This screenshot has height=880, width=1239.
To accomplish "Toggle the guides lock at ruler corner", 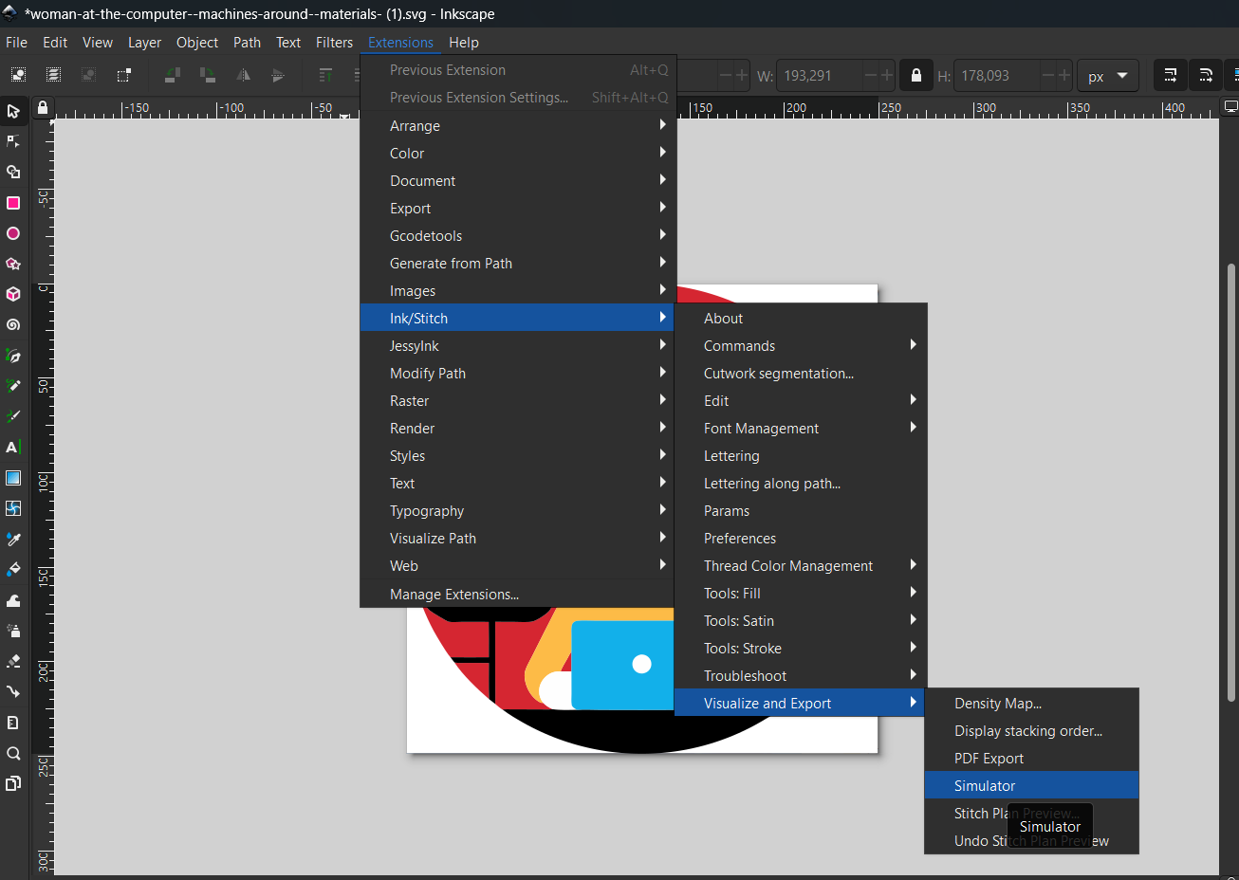I will tap(42, 108).
